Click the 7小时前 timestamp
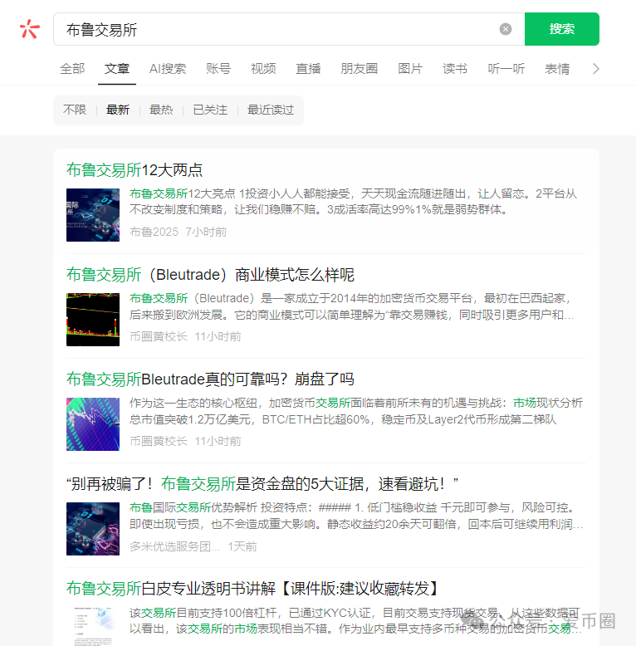Viewport: 636px width, 646px height. [x=207, y=232]
